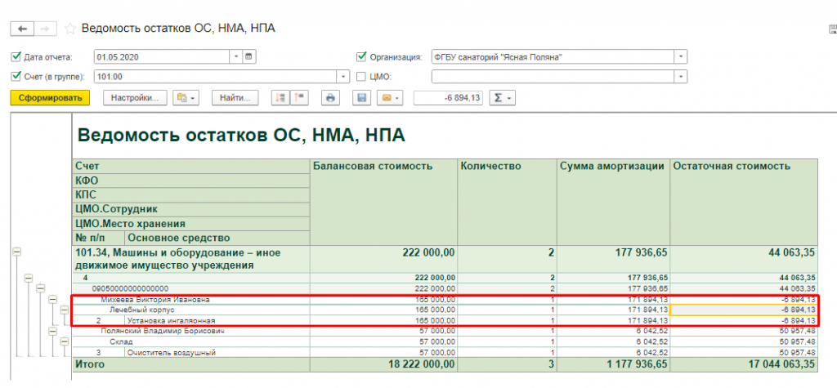
Task: Open the sum function Σ dropdown
Action: [x=501, y=98]
